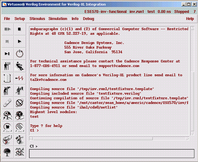Click "Compiling included source file" testfixture.verilog line
This screenshot has height=162, width=198.
click(86, 94)
